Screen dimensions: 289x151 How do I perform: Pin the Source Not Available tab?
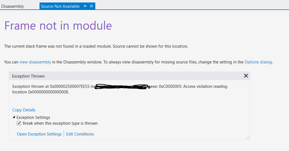[85, 6]
